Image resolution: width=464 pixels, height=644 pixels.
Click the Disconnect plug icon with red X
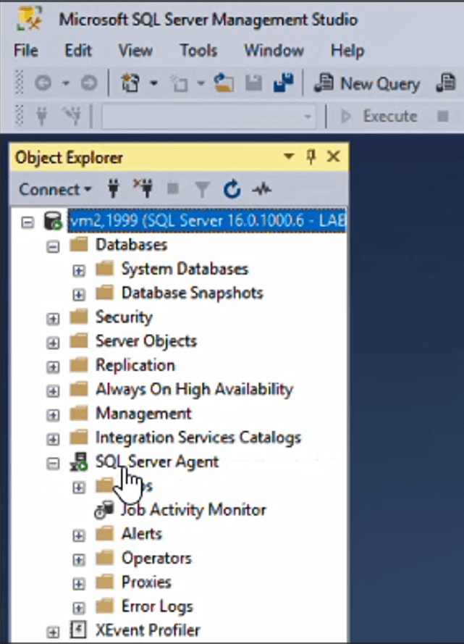tap(143, 190)
